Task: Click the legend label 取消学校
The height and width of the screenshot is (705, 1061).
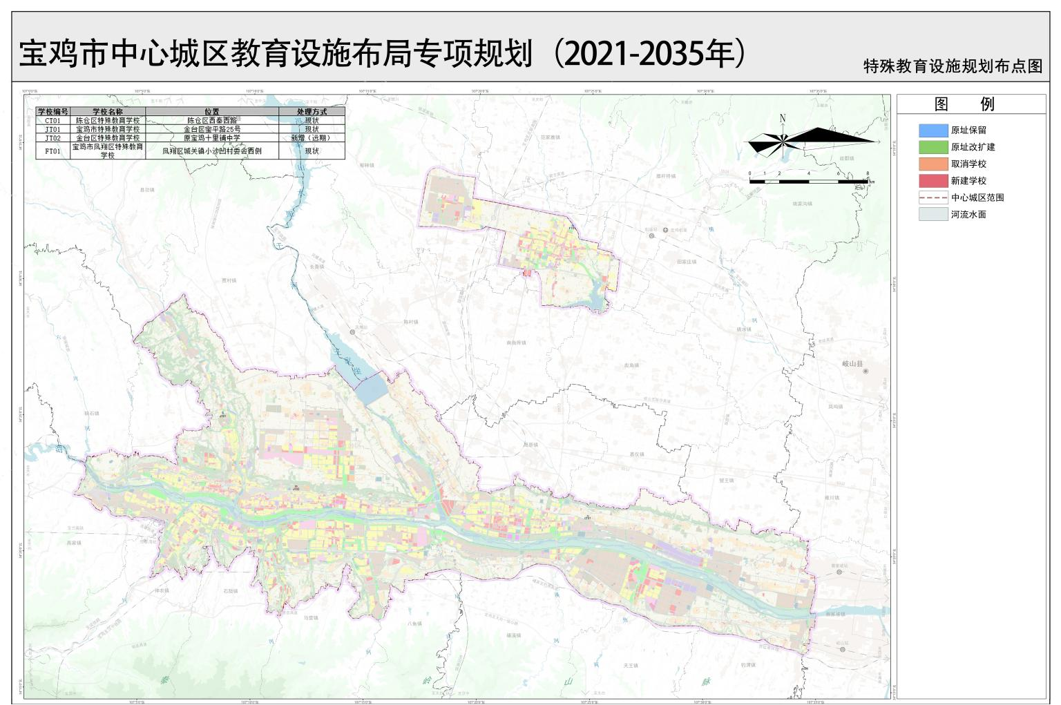Action: tap(968, 164)
